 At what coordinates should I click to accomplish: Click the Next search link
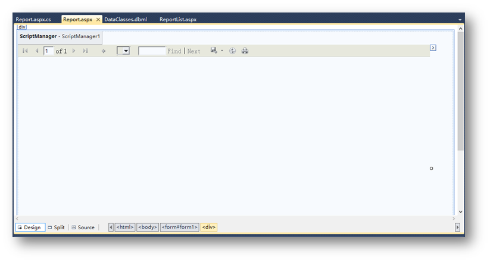point(193,51)
